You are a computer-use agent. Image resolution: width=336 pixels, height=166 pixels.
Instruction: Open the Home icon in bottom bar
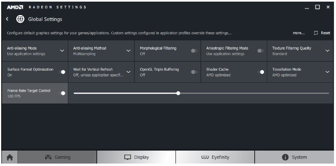pyautogui.click(x=10, y=157)
